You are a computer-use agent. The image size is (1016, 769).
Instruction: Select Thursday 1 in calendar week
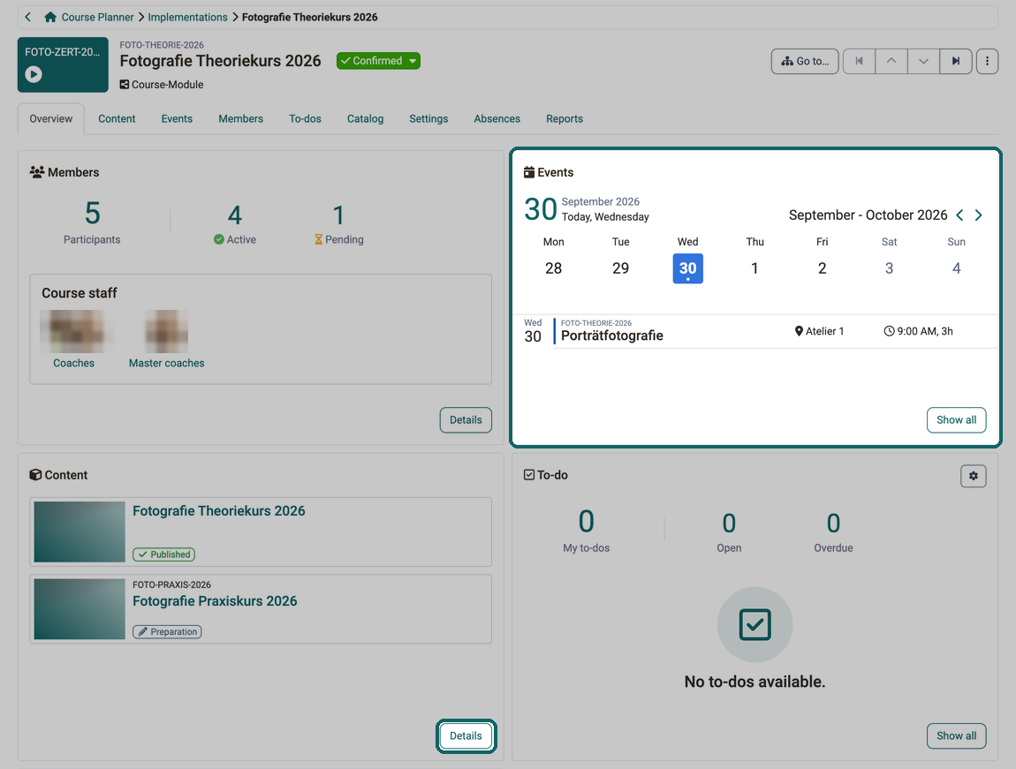coord(754,268)
